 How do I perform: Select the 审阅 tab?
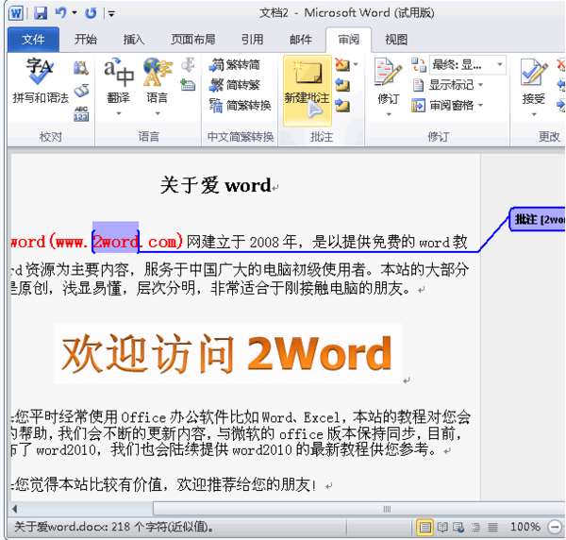point(348,40)
